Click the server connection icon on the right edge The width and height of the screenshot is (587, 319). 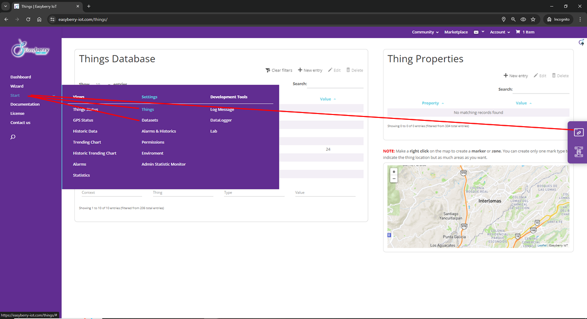(x=578, y=151)
